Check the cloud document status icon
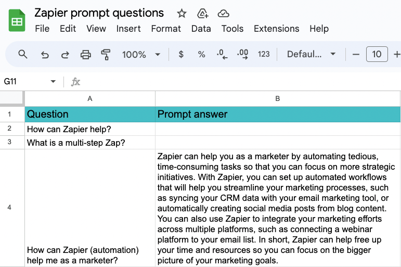Viewport: 401px width, 267px height. coord(223,14)
